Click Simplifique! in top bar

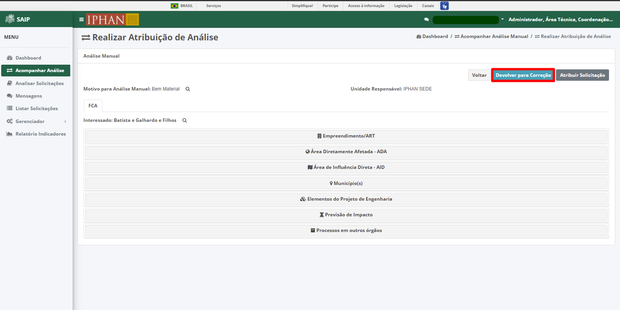click(x=302, y=6)
